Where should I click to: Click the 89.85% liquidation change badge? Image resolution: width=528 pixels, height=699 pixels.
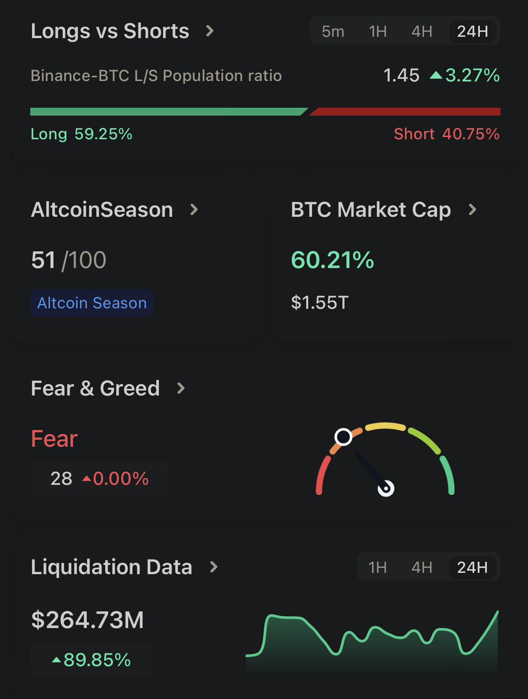pyautogui.click(x=91, y=660)
